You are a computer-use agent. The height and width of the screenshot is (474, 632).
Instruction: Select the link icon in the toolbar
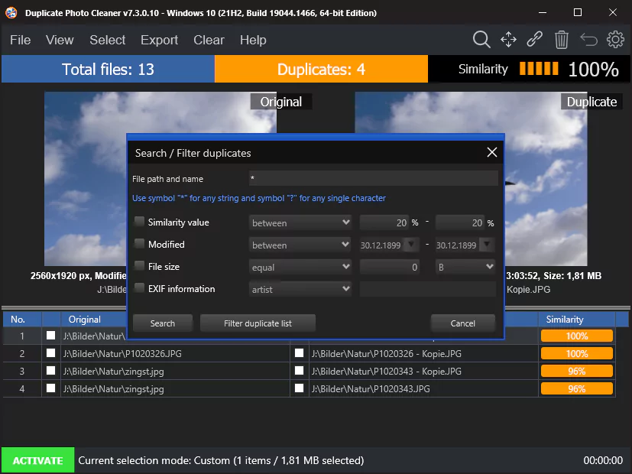click(x=534, y=39)
